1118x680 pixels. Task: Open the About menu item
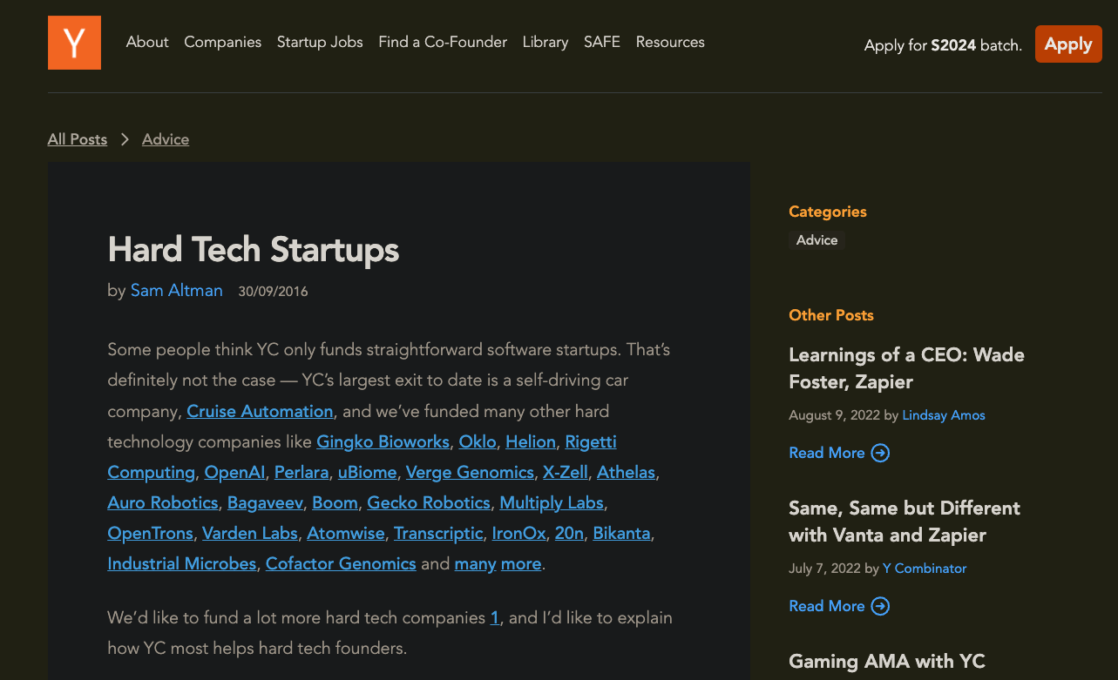click(147, 42)
